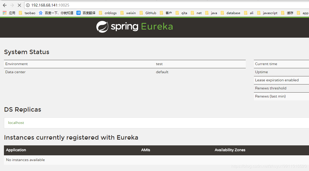Screen dimensions: 309x171
Task: Open the java bookmark folder
Action: coord(211,13)
